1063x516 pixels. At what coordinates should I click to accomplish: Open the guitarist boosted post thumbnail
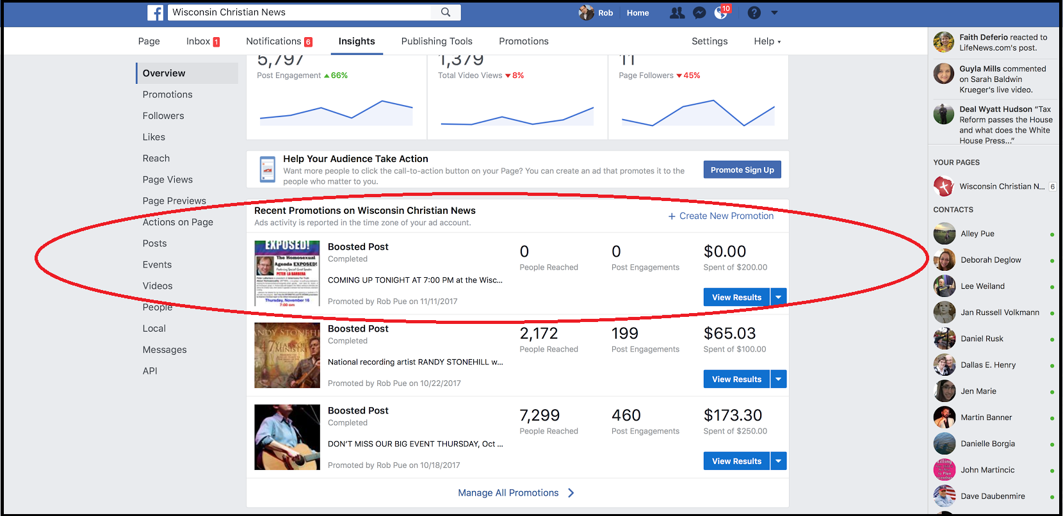[287, 437]
